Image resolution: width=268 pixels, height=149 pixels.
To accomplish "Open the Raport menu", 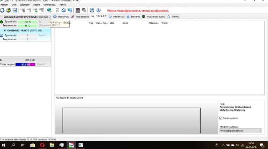I will 37,5.
